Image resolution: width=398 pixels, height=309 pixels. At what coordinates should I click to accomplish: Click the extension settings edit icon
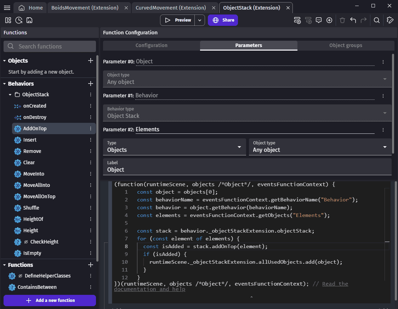tap(390, 20)
